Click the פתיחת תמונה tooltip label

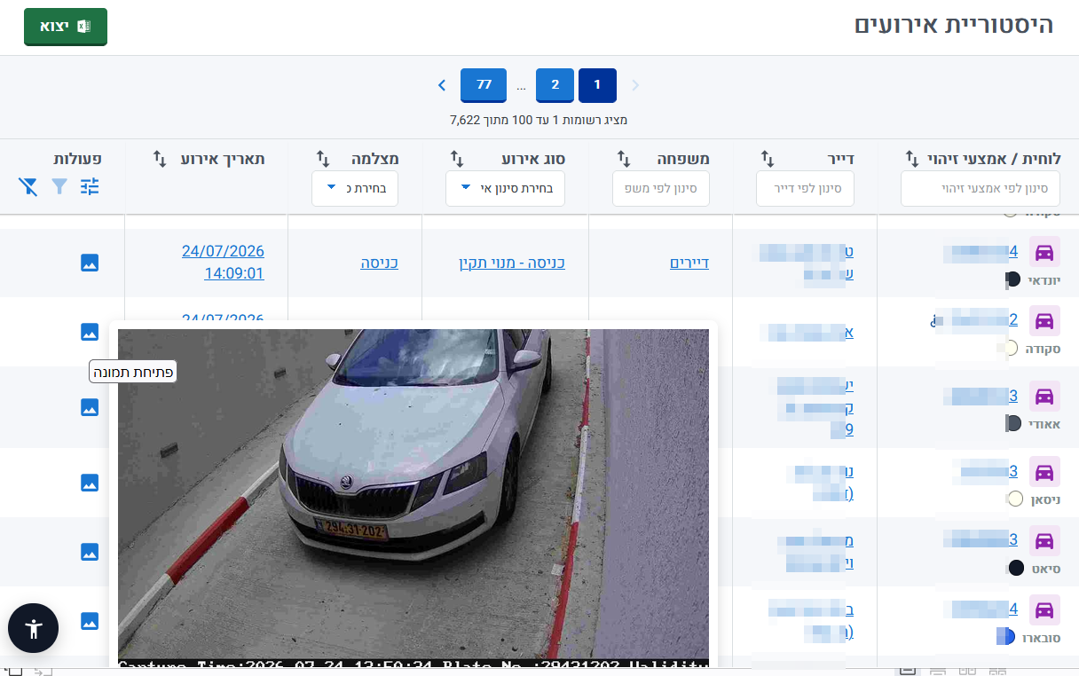click(133, 372)
